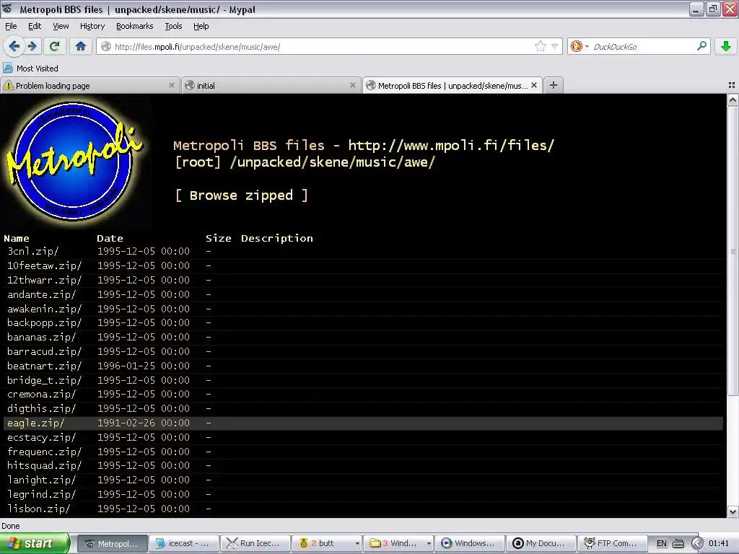
Task: Open the Browse zipped link
Action: [241, 195]
